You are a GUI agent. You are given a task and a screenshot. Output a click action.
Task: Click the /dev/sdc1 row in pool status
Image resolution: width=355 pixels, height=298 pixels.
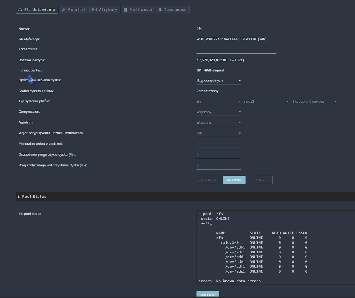[266, 252]
